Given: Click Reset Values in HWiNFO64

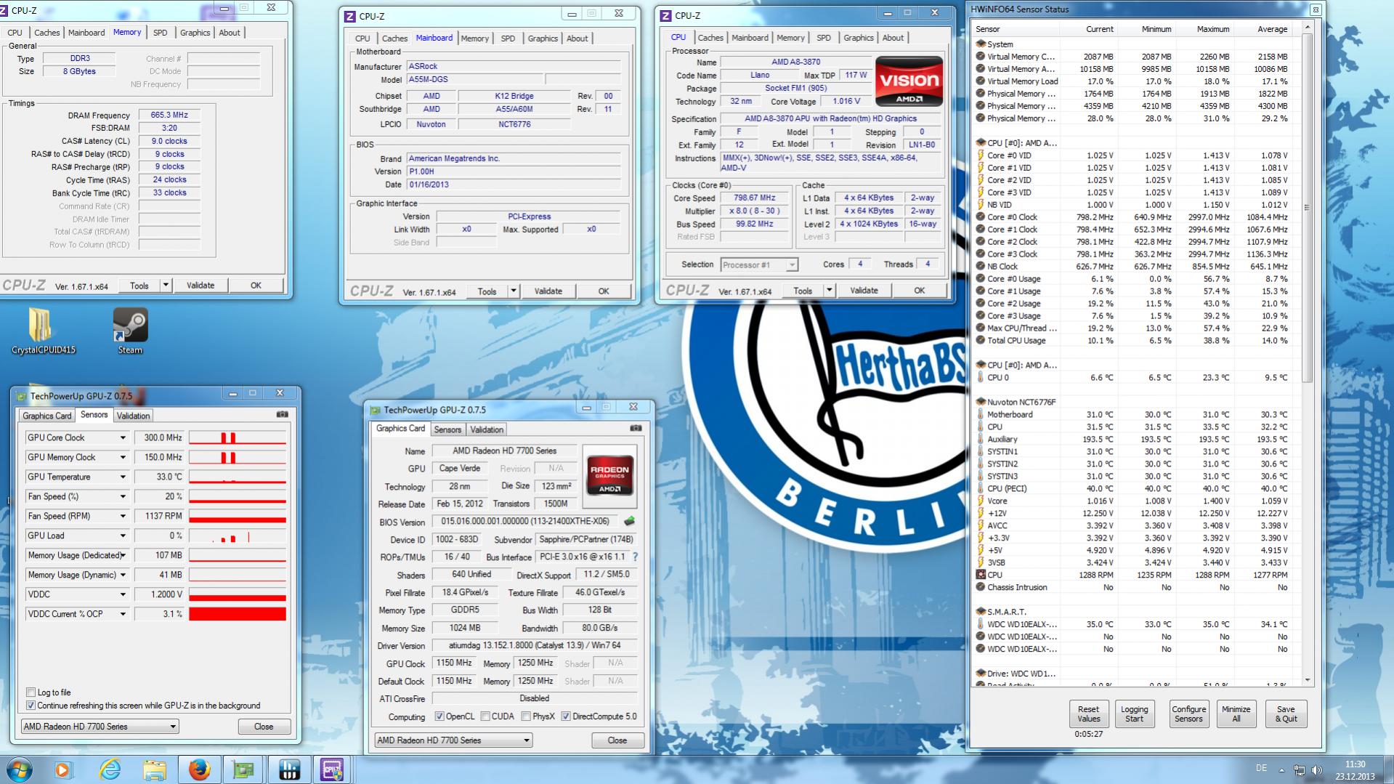Looking at the screenshot, I should (1088, 714).
